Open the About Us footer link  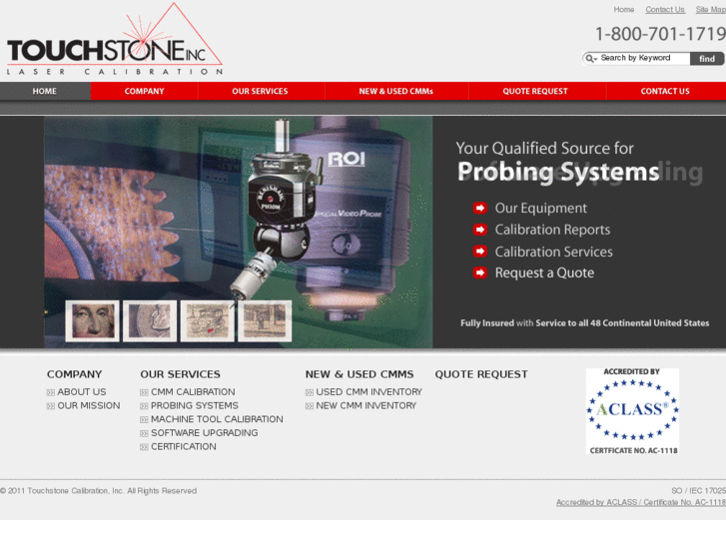point(82,392)
